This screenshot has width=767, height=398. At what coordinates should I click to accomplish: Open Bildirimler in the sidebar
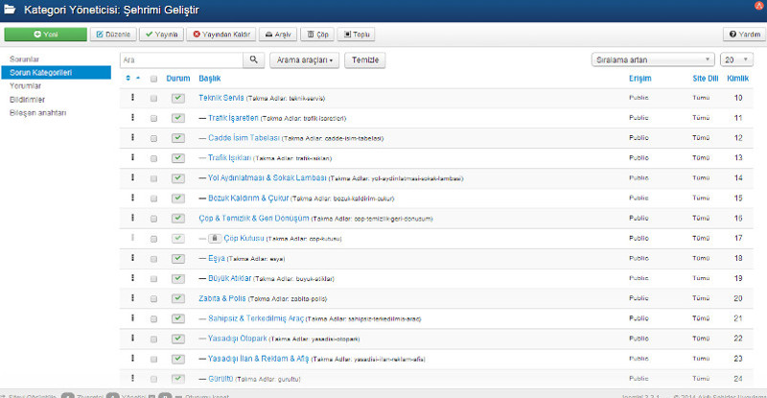pos(28,100)
